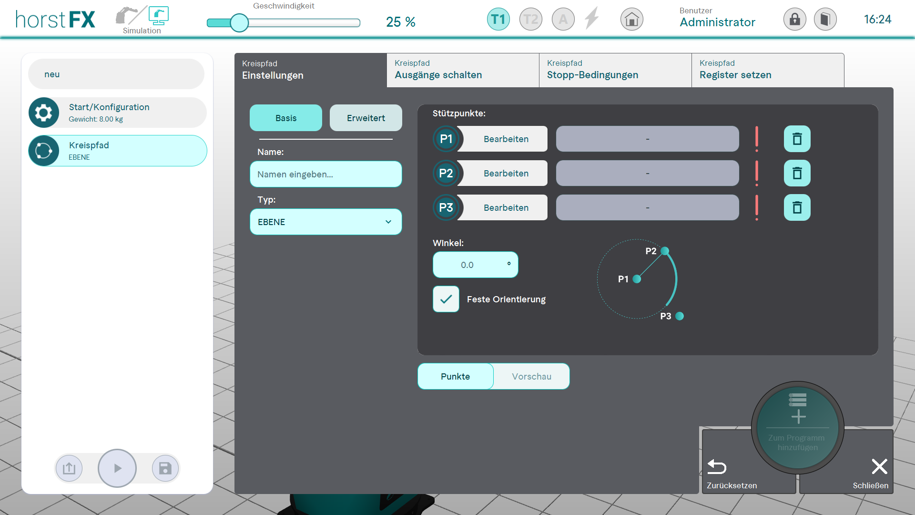Open the Typ EBENE dropdown
The width and height of the screenshot is (915, 515).
[325, 222]
